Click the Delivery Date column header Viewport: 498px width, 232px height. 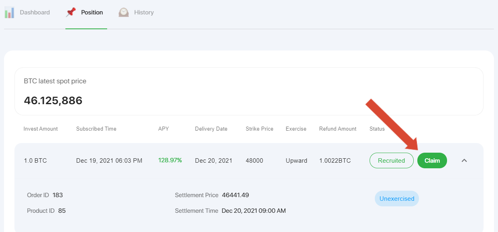[211, 129]
